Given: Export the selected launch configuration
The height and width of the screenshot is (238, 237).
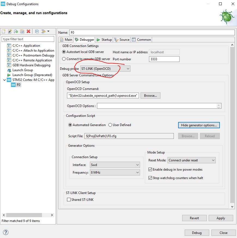Looking at the screenshot, I should pyautogui.click(x=16, y=32).
